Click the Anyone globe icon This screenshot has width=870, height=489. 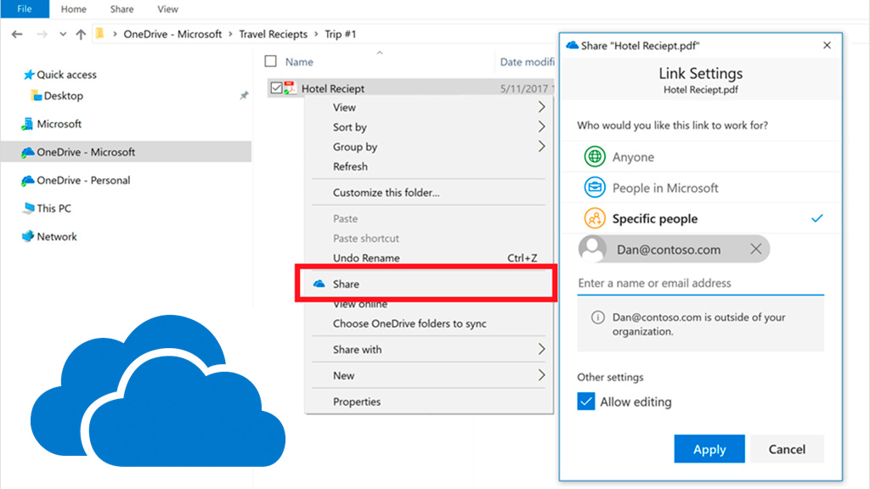click(595, 157)
